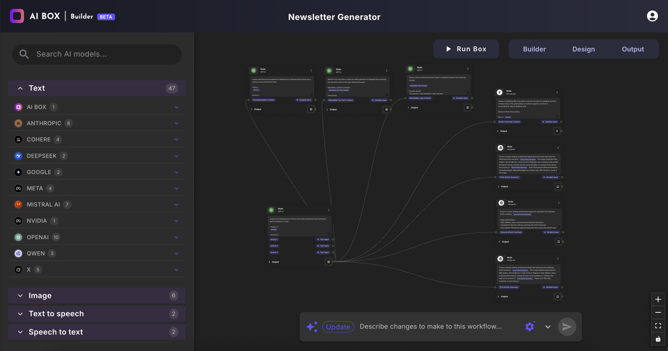Screen dimensions: 668x351
Task: Collapse the Text model category
Action: coord(20,88)
